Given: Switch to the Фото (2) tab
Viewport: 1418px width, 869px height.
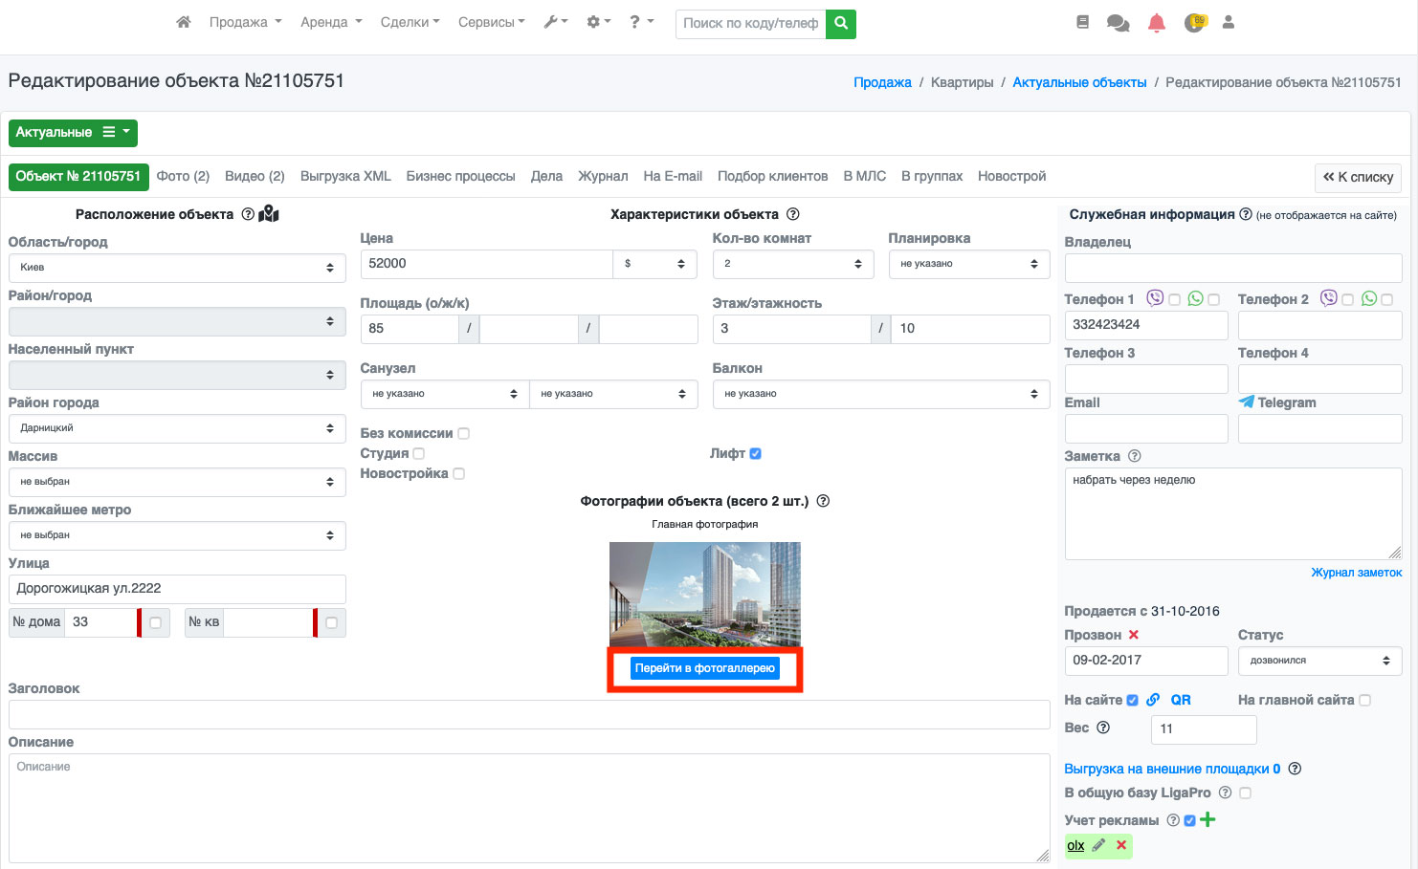Looking at the screenshot, I should pos(183,176).
